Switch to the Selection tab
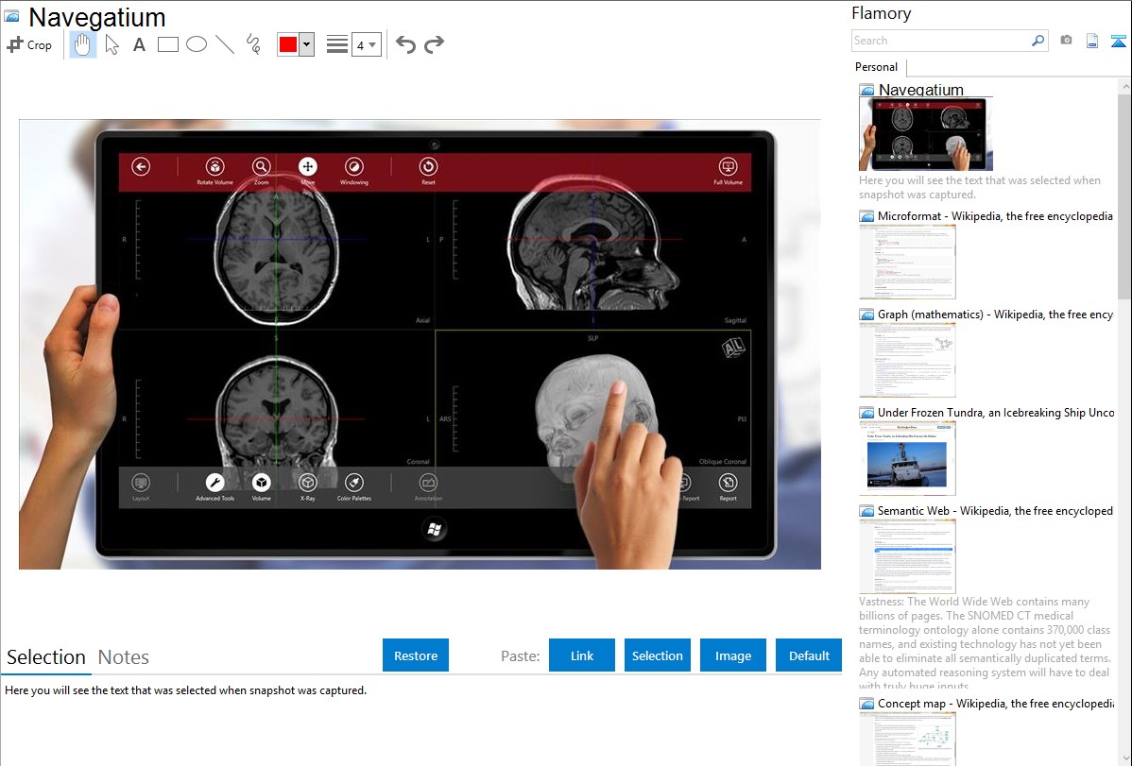This screenshot has width=1132, height=766. [x=46, y=657]
